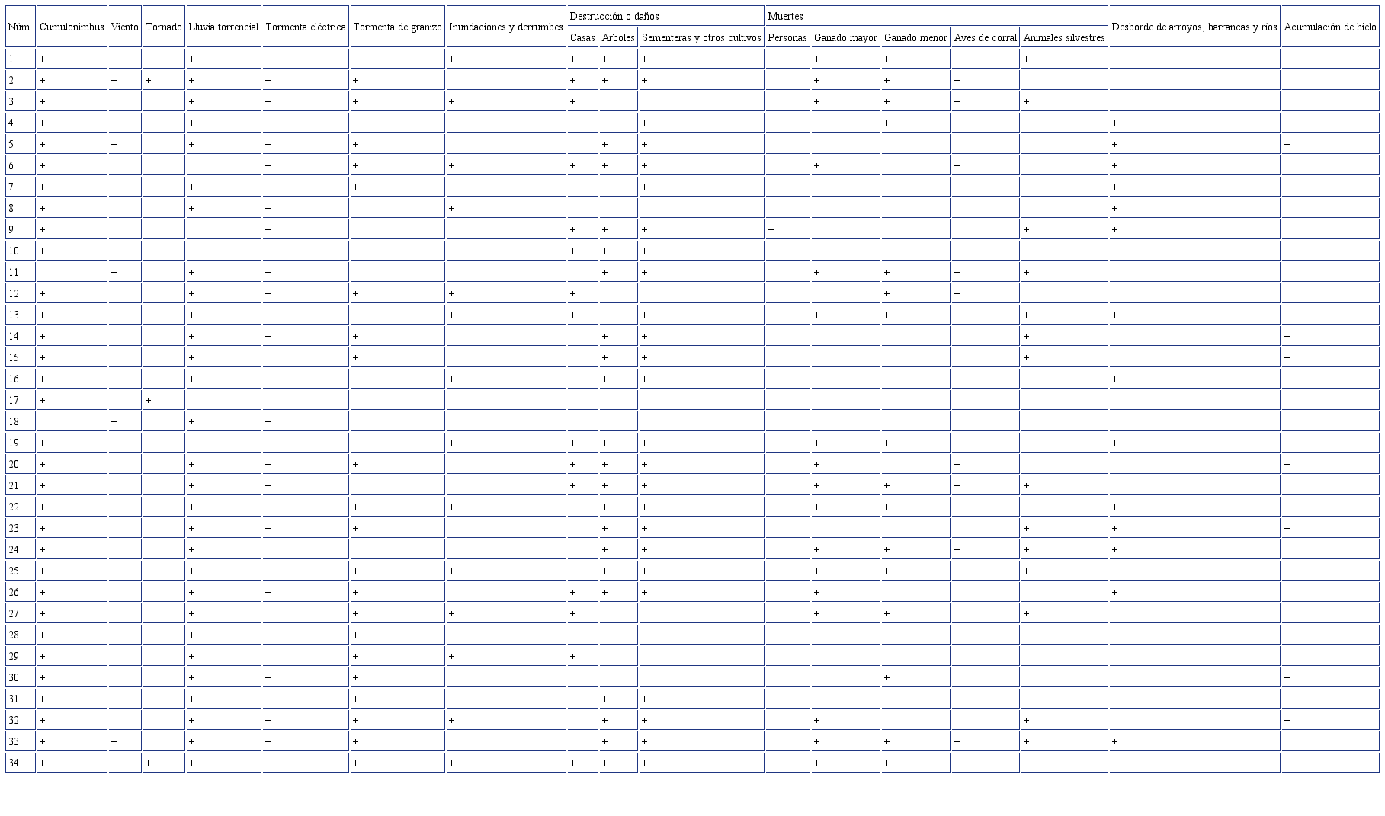The width and height of the screenshot is (1385, 816).
Task: Select the Lluvia torrencial header cell
Action: click(x=223, y=27)
